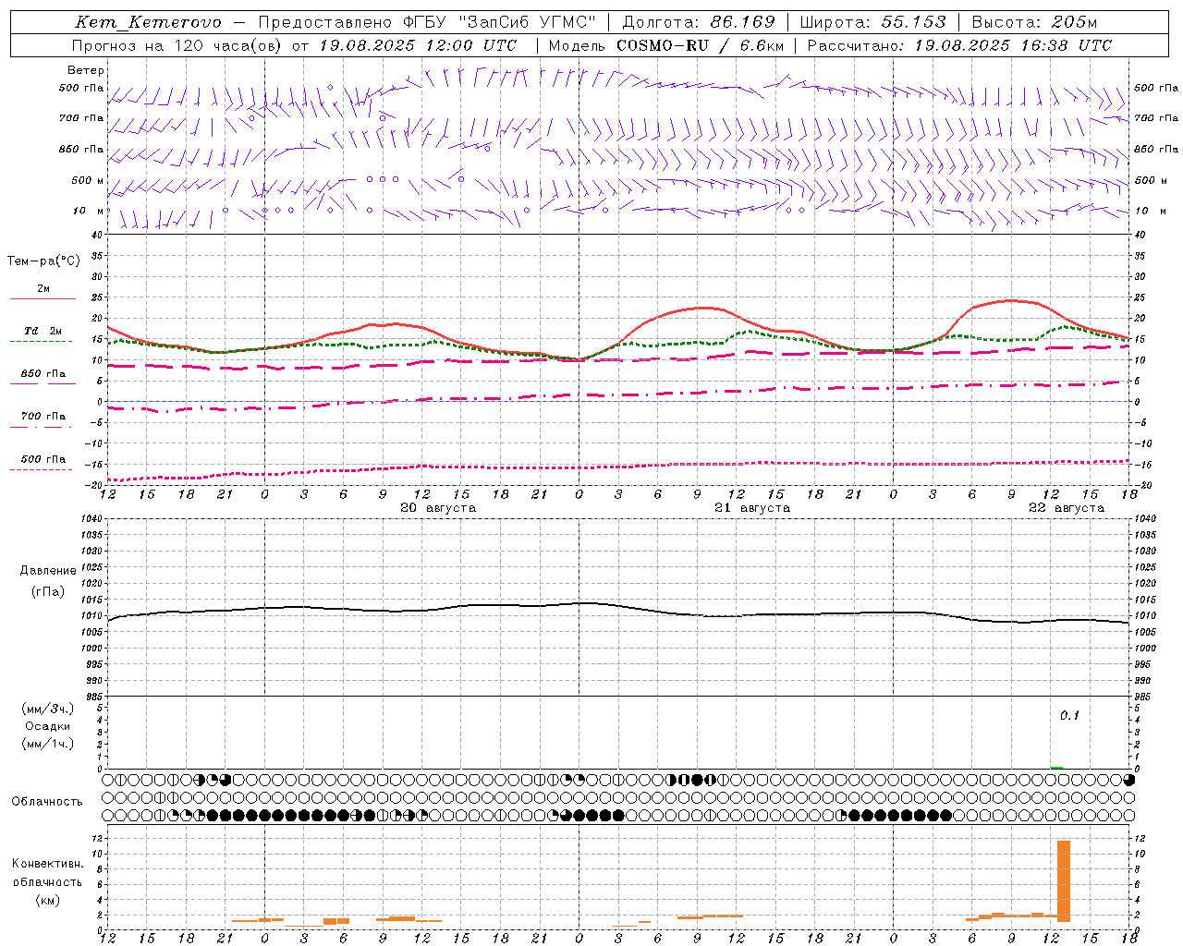Click 'Рассчитано: 19.08.2025 16:38 UTC' timestamp
The image size is (1183, 946).
click(959, 45)
